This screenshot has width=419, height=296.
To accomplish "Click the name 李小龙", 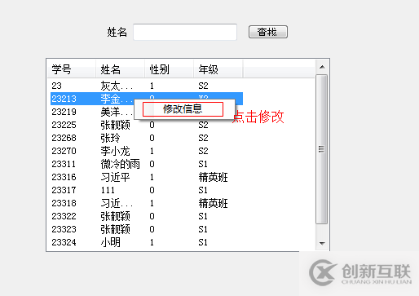I will point(116,151).
